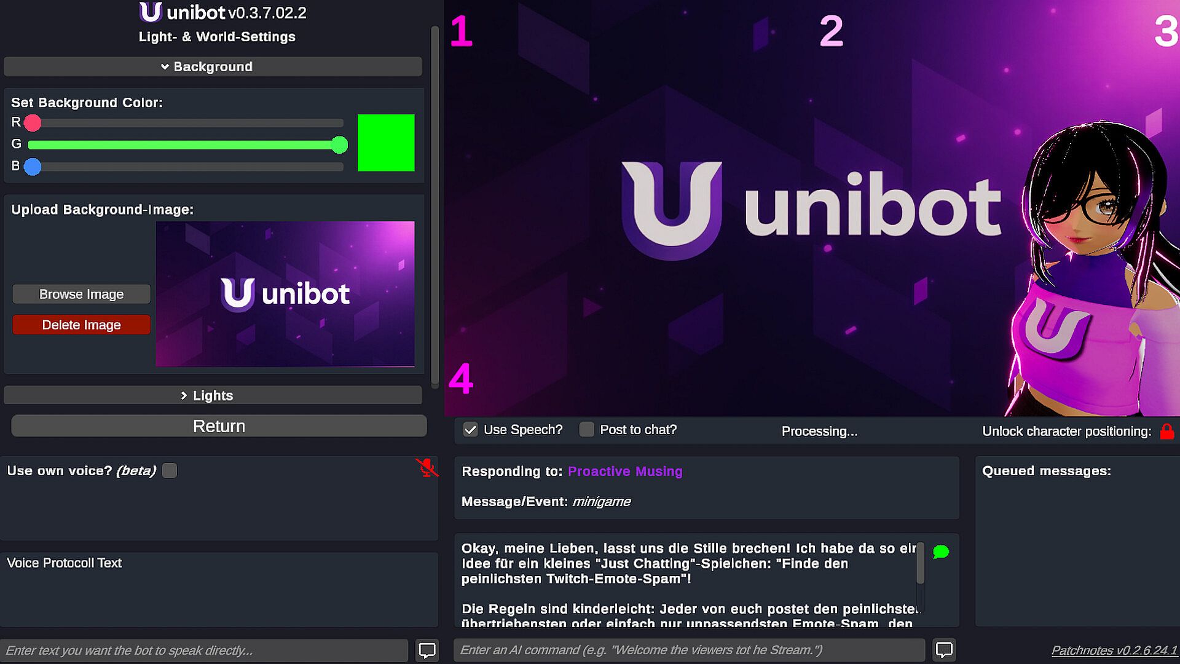Enable the Post to chat checkbox
The width and height of the screenshot is (1180, 664).
(586, 430)
